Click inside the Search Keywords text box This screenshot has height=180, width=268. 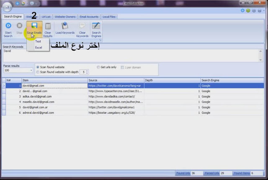pyautogui.click(x=131, y=56)
